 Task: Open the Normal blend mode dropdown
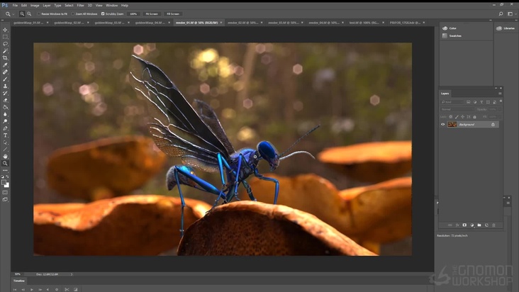(458, 109)
